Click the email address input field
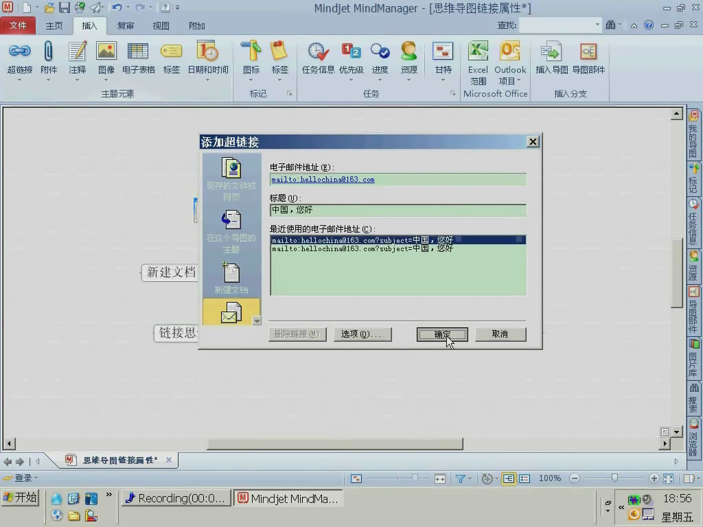This screenshot has height=527, width=703. (398, 180)
